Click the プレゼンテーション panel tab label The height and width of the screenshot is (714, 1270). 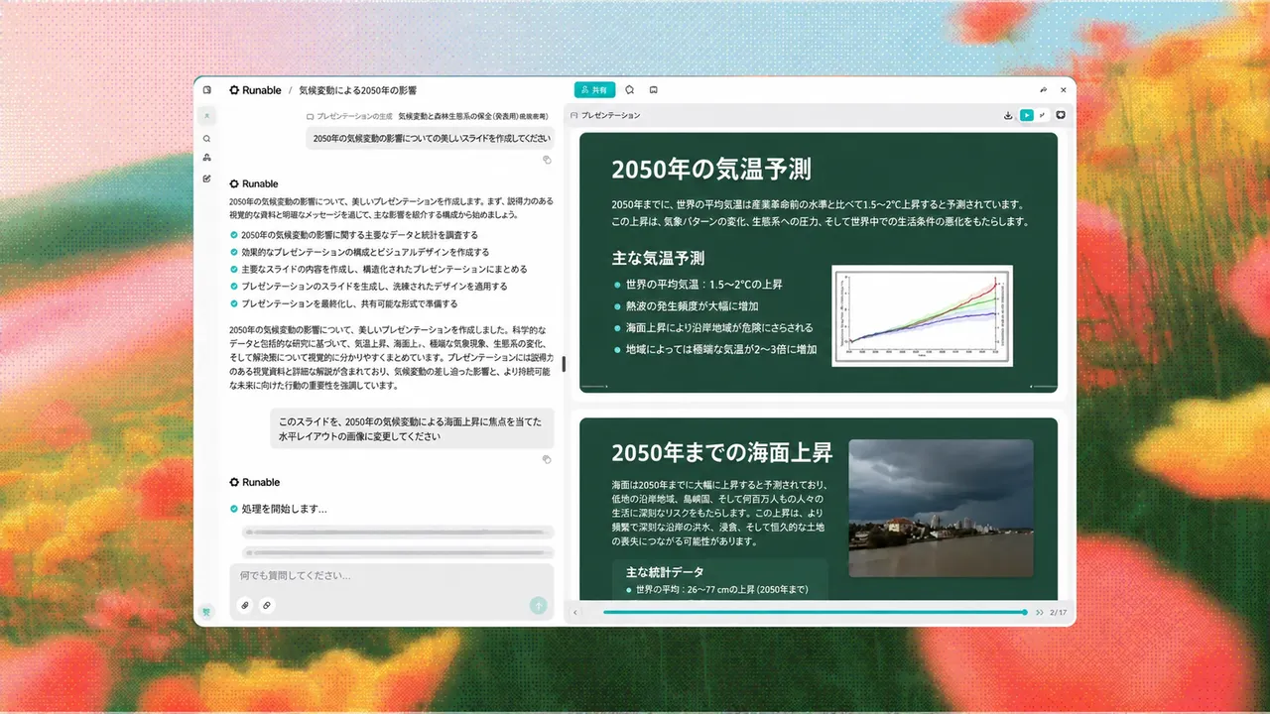coord(610,115)
